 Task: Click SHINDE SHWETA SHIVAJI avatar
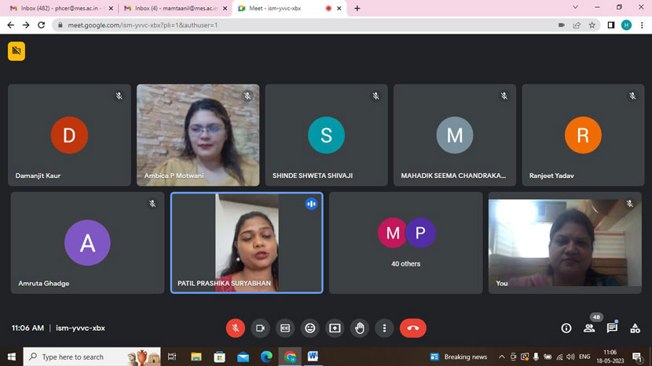pos(327,136)
